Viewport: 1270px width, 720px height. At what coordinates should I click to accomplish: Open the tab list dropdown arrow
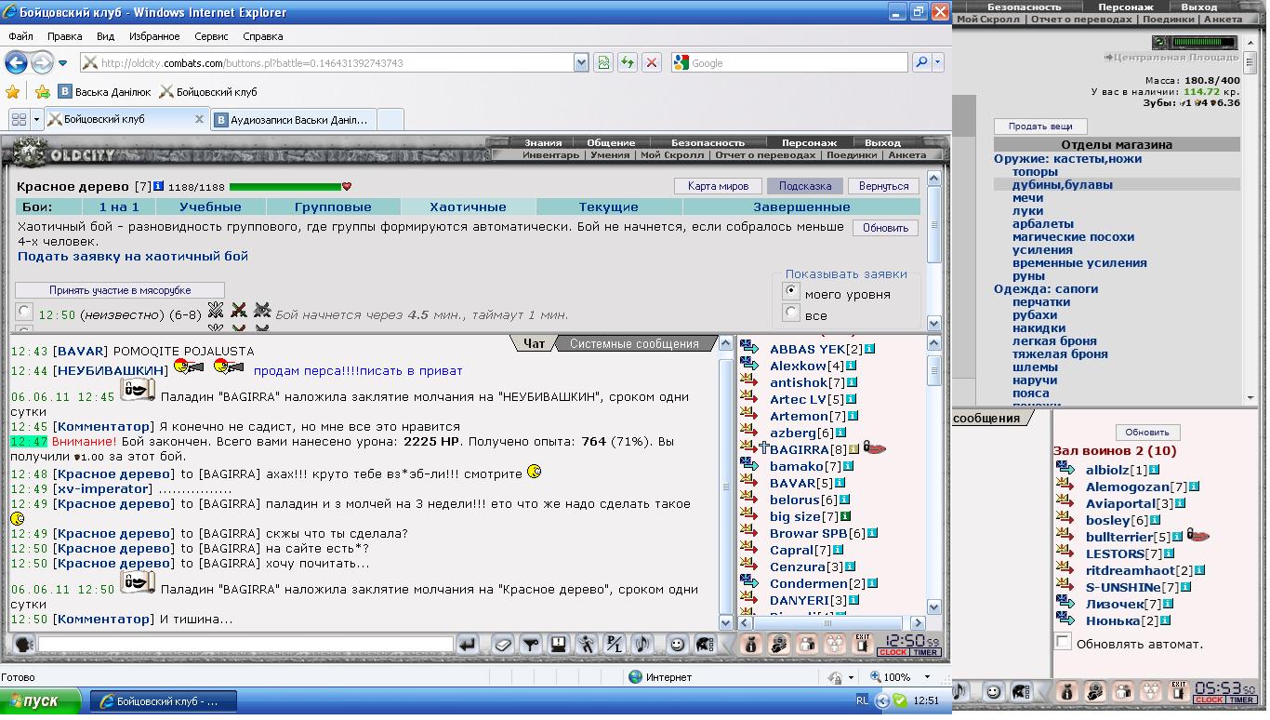37,119
